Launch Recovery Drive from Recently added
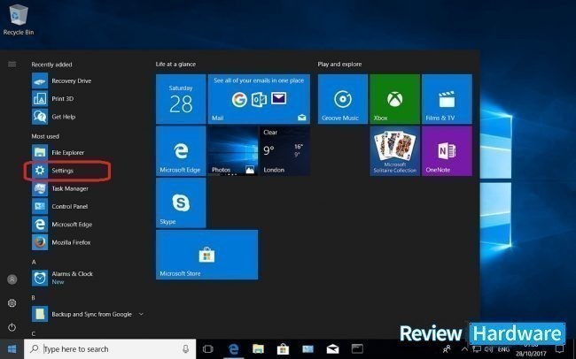576x359 pixels. click(62, 80)
